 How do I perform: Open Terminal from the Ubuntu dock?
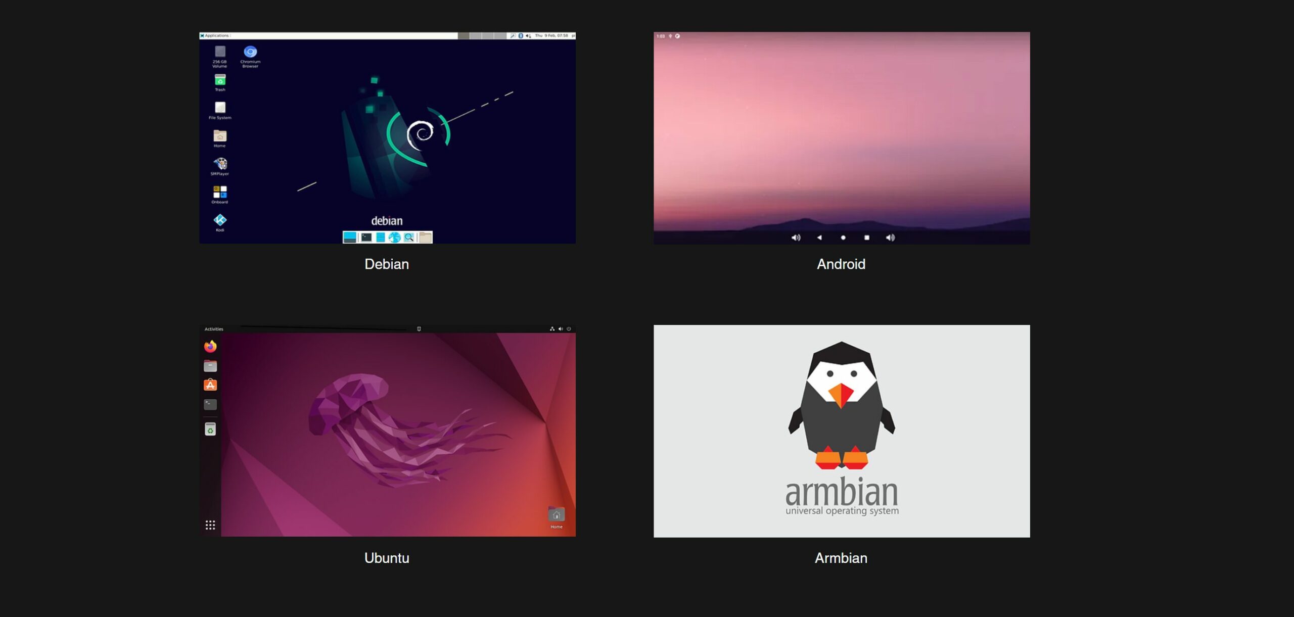coord(210,404)
